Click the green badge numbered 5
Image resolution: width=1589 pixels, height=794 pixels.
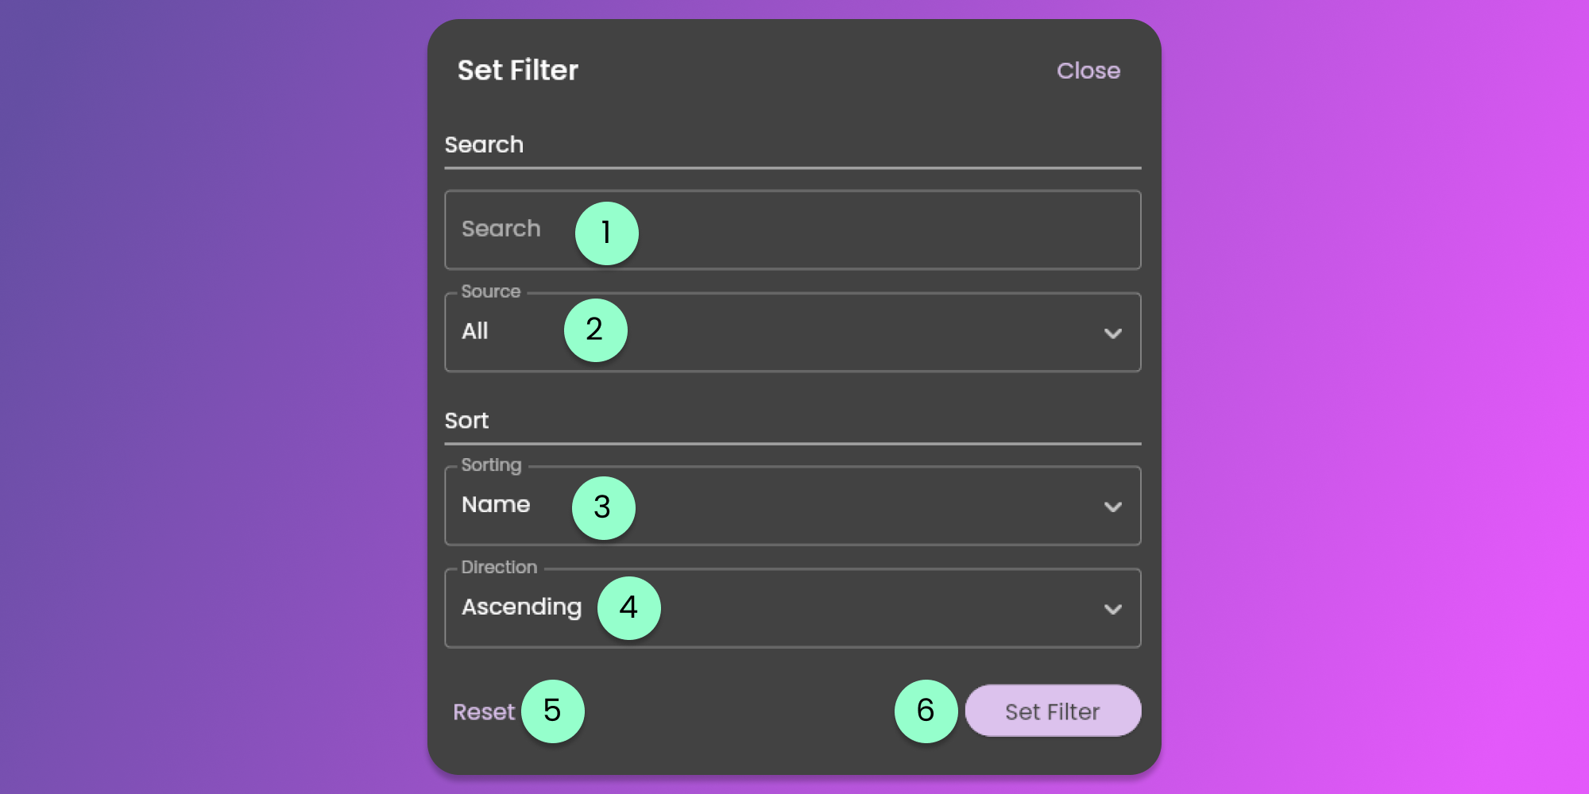click(552, 711)
